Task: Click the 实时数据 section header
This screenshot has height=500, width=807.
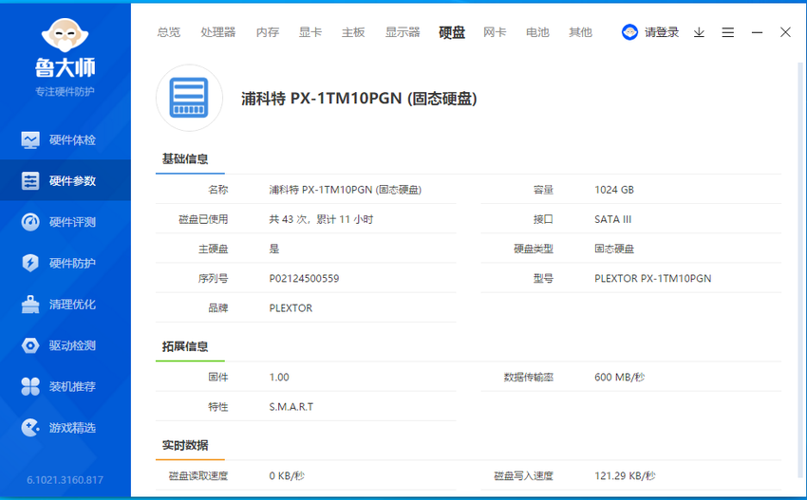Action: pos(185,445)
